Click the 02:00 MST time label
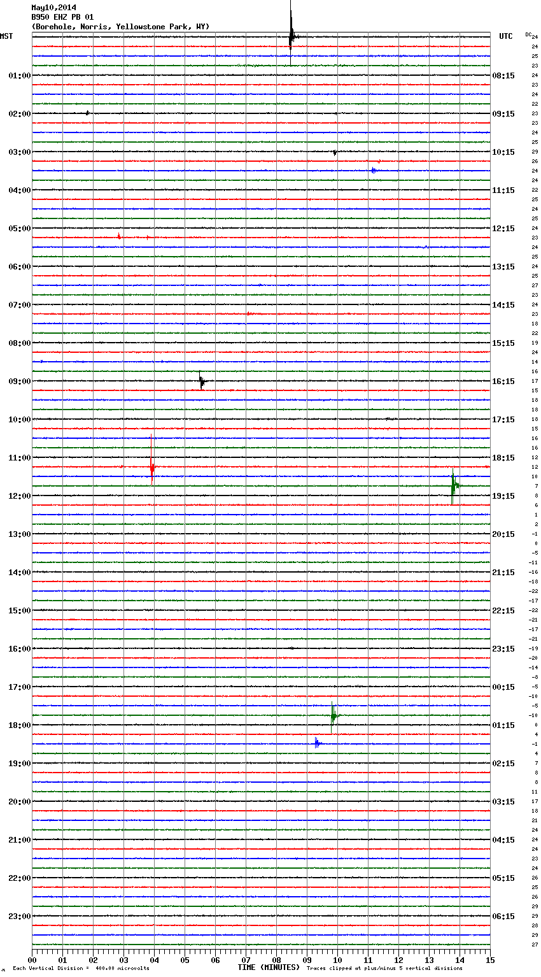 point(19,114)
